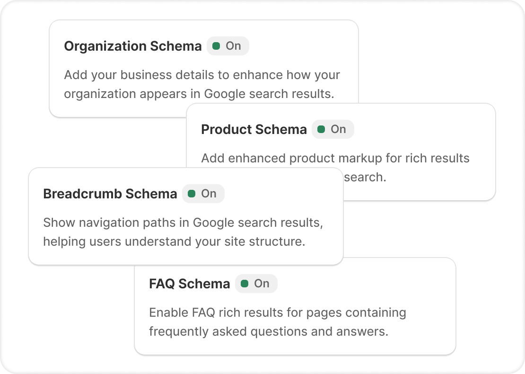Click the FAQ Schema heading
Viewport: 525px width, 374px height.
(189, 284)
